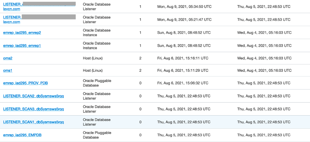
Task: Click the oms2 host link
Action: (x=8, y=58)
